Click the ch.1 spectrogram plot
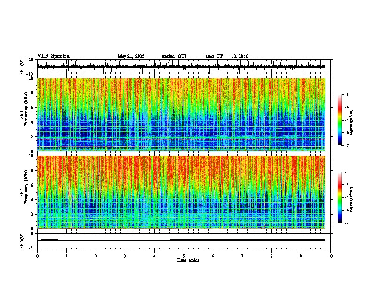372x287 pixels. tap(181, 114)
